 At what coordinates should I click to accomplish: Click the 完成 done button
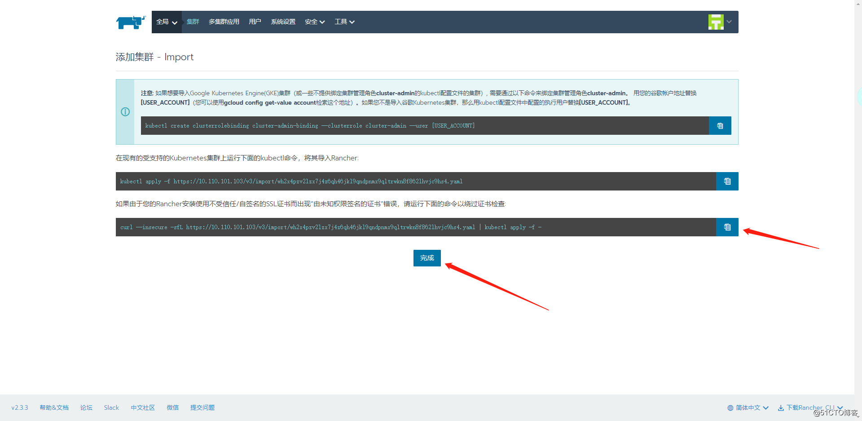pos(427,258)
